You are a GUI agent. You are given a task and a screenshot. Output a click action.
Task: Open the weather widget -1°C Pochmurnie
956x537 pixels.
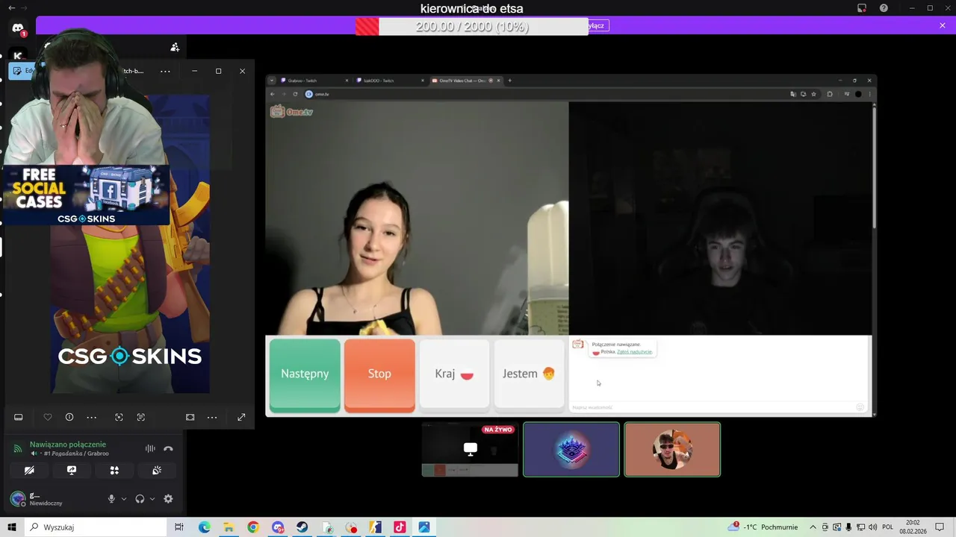coord(763,527)
